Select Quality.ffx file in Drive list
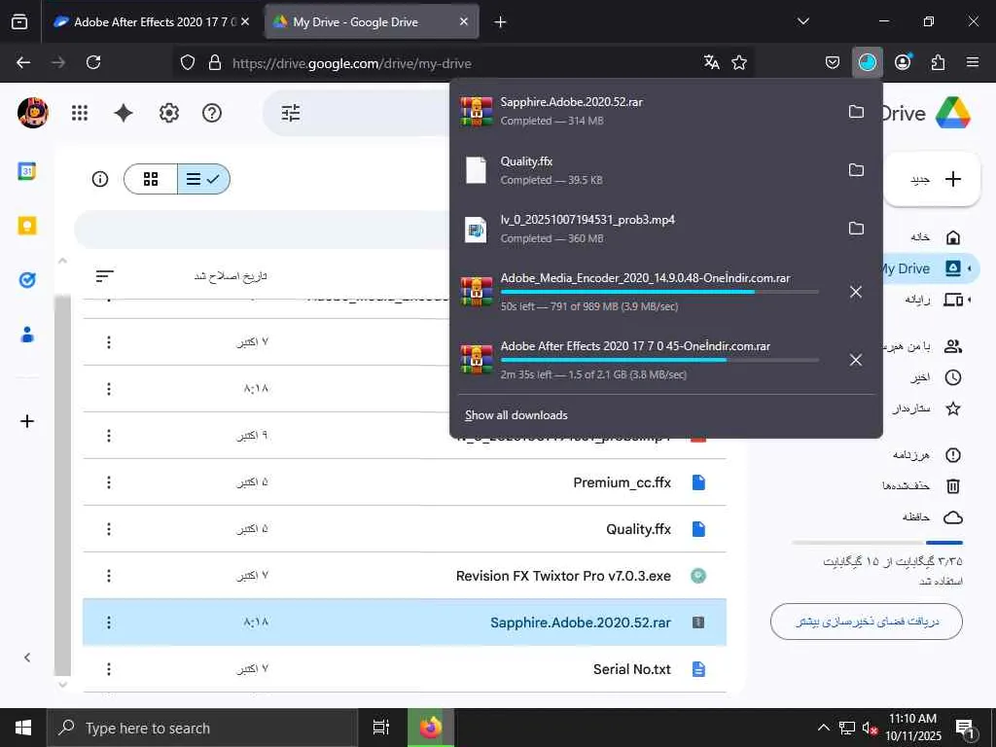Viewport: 996px width, 747px height. [405, 529]
